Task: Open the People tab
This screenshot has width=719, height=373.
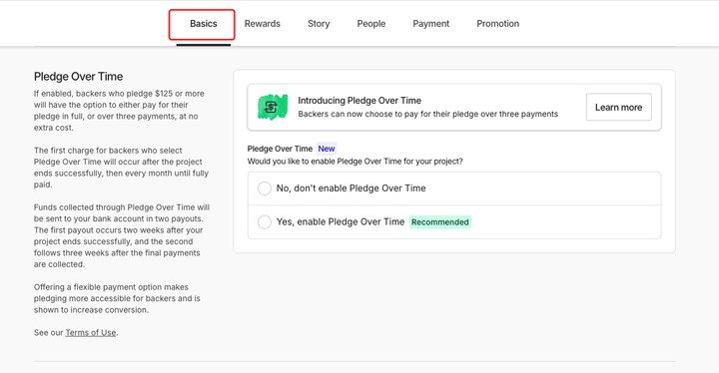Action: tap(370, 24)
